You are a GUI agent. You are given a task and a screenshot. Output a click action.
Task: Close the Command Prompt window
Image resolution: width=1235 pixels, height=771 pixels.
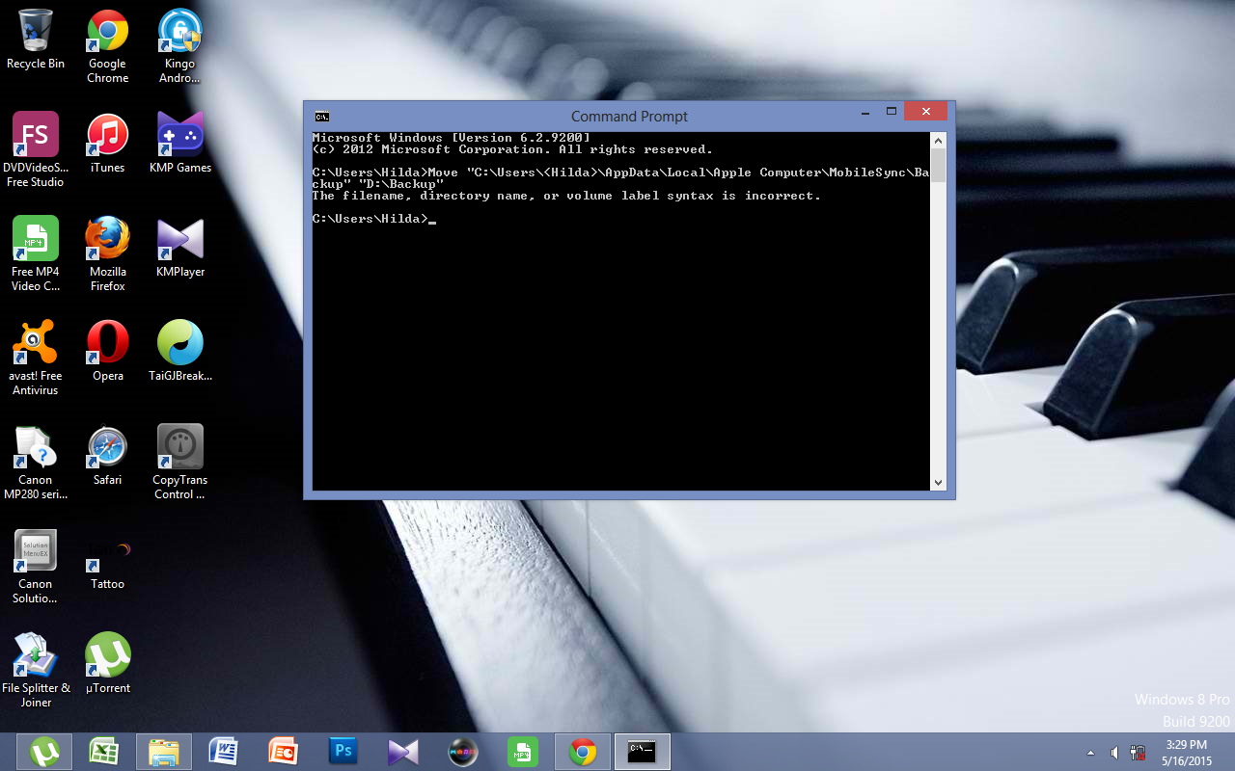[926, 112]
